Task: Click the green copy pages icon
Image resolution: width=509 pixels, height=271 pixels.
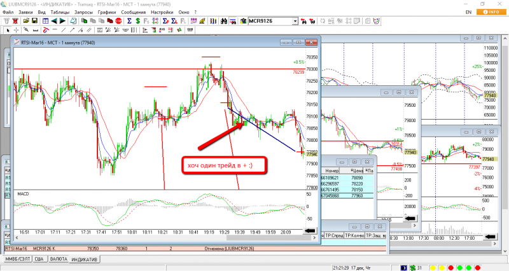Action: pyautogui.click(x=84, y=21)
